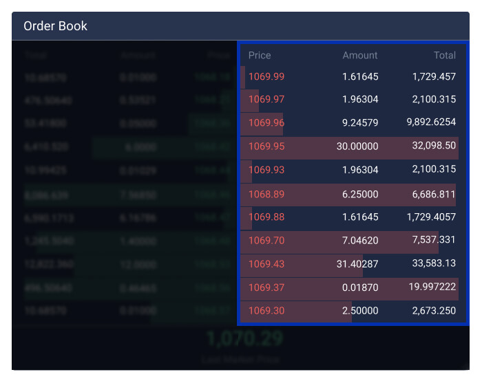This screenshot has height=383, width=482.
Task: Click the 2,673.250 total value
Action: coord(434,311)
